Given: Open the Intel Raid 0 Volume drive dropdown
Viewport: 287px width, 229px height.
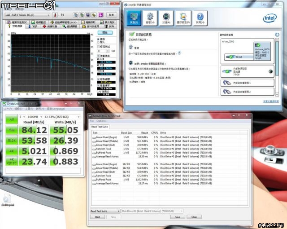Looking at the screenshot, I should coord(27,15).
